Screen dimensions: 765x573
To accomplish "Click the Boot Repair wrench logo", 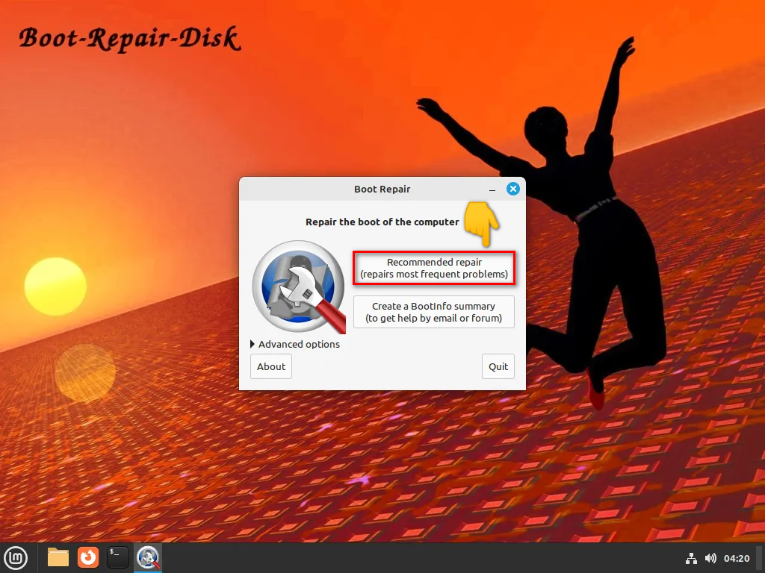I will click(x=297, y=286).
